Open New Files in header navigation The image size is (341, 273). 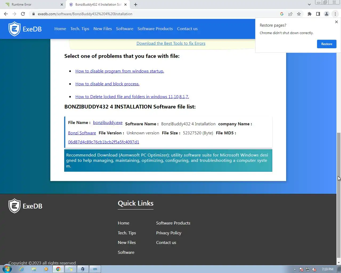pos(103,29)
